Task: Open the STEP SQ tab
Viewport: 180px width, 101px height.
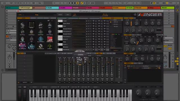Action: [80, 51]
